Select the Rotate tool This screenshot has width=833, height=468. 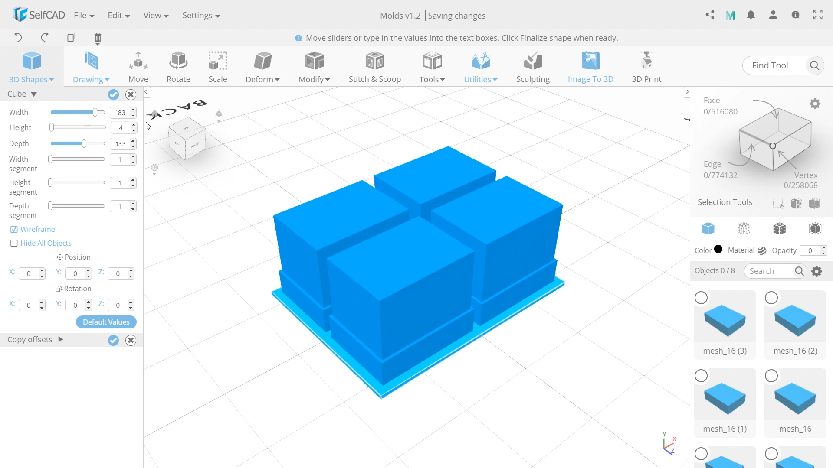pos(178,67)
